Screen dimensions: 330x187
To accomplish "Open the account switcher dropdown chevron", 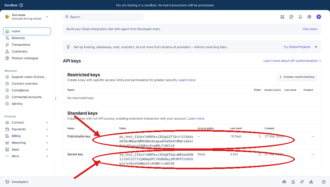I will (x=47, y=17).
